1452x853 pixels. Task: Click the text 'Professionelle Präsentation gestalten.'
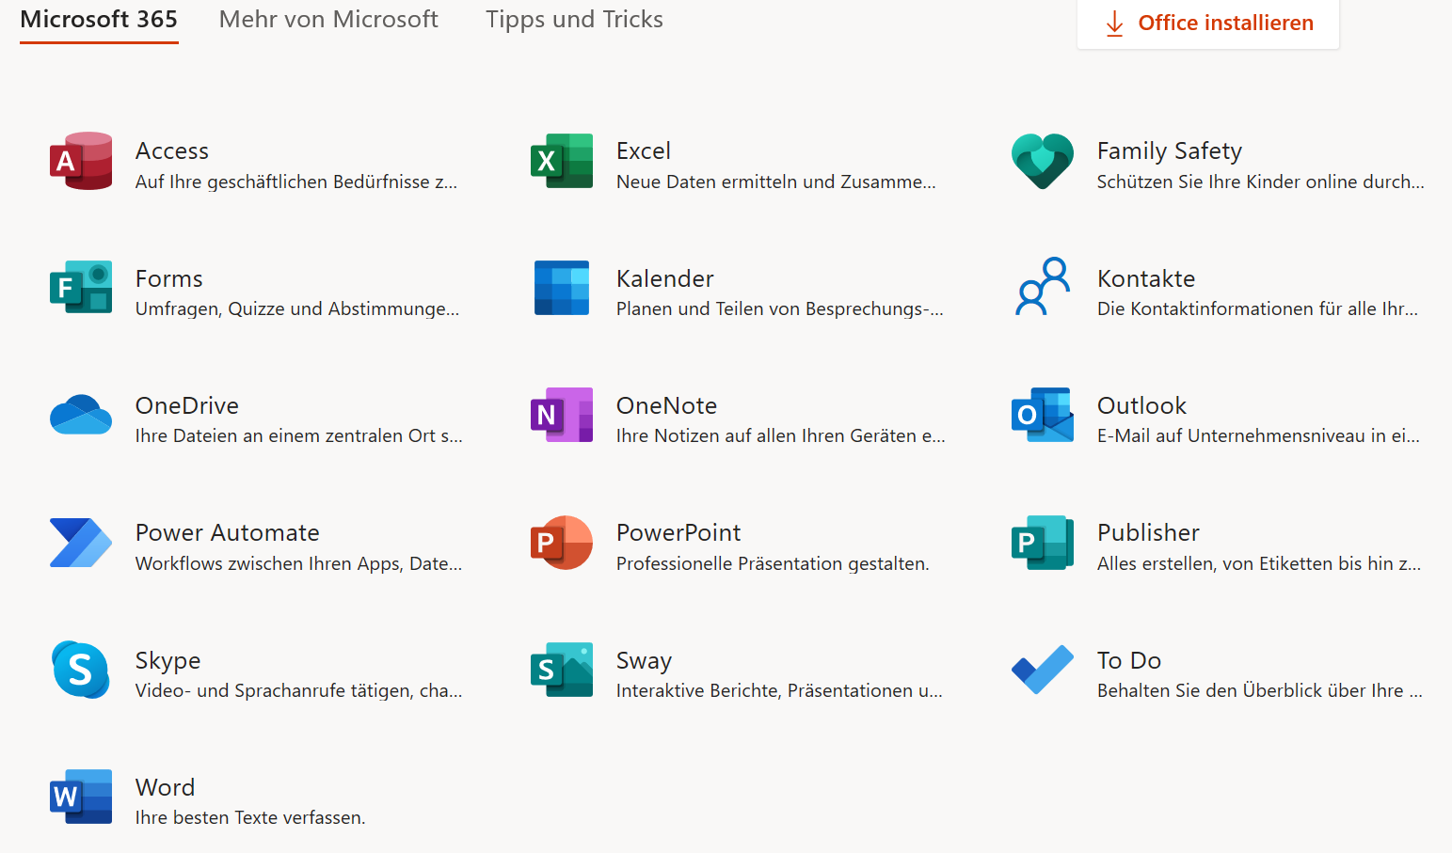pyautogui.click(x=773, y=563)
